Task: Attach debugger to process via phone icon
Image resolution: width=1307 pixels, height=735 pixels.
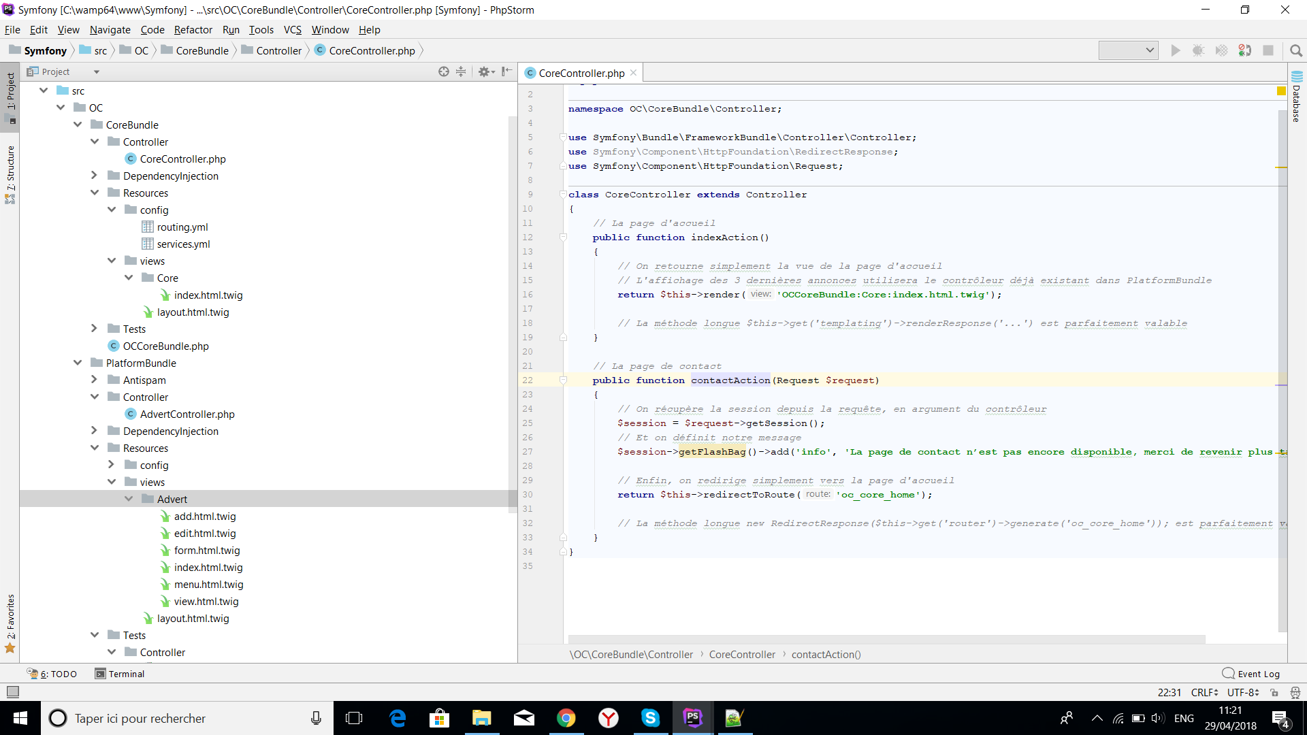Action: 1246,50
